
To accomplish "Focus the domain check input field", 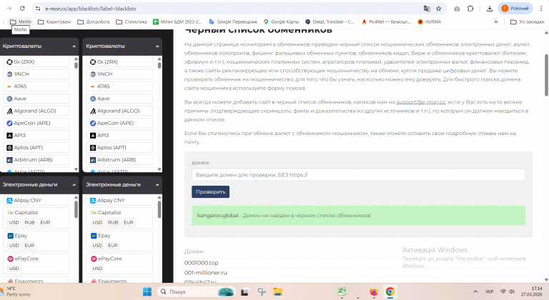I will point(358,175).
